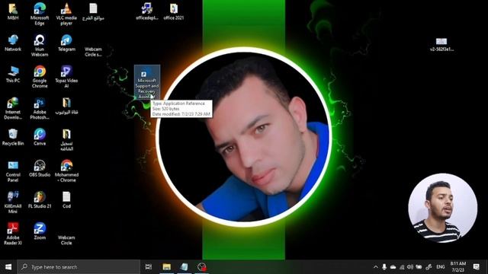Viewport: 488px width, 274px height.
Task: Select the Canva desktop shortcut
Action: coord(40,137)
